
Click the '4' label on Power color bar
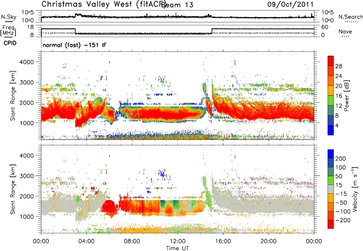[x=337, y=125]
